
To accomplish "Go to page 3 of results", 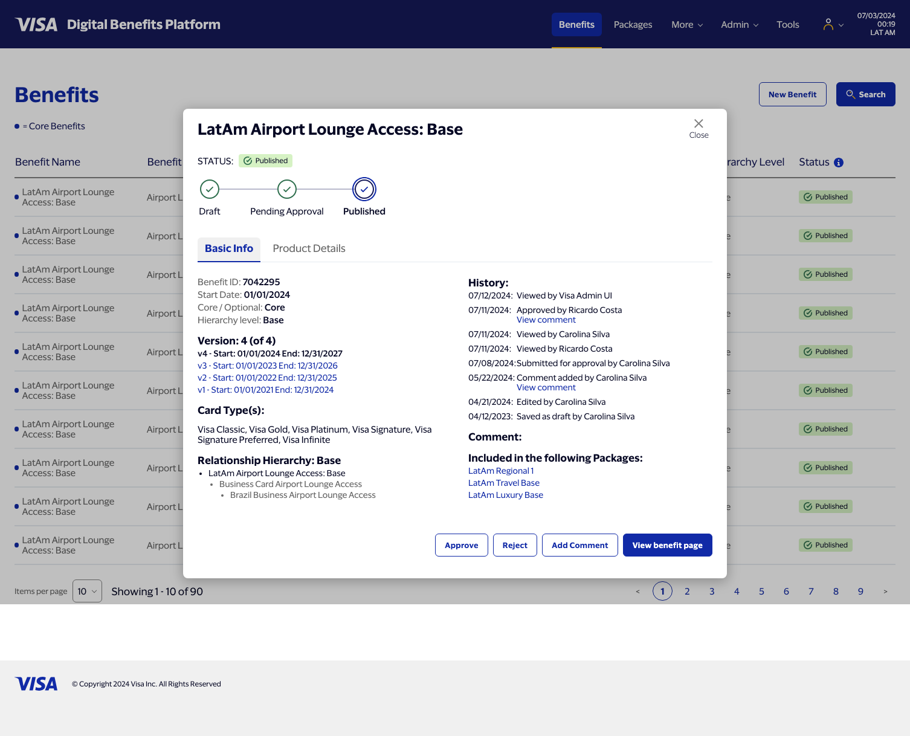I will (712, 591).
